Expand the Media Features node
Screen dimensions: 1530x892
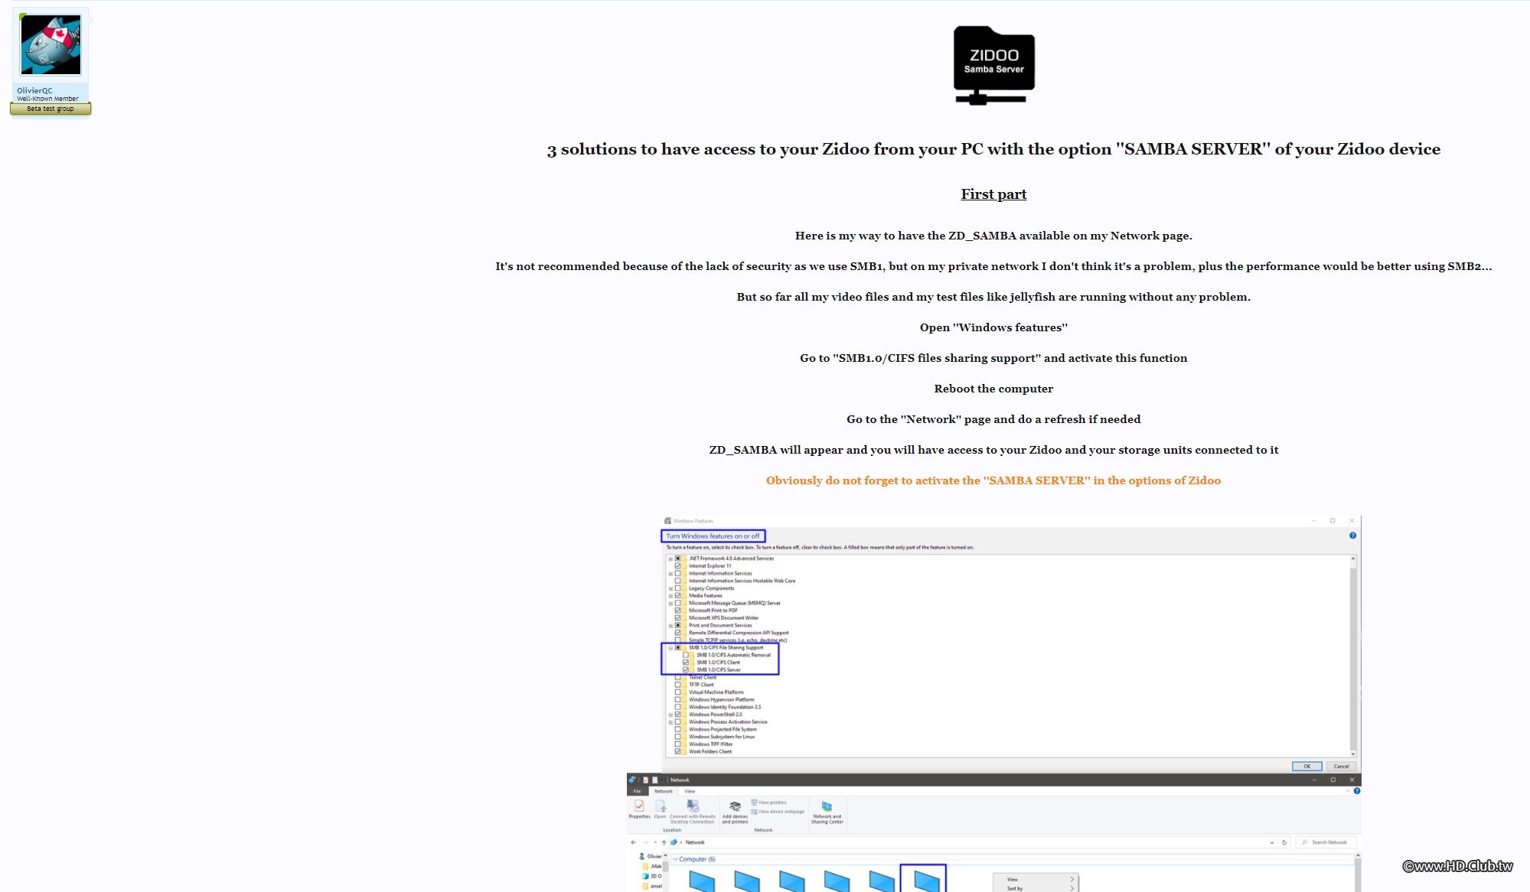(670, 596)
